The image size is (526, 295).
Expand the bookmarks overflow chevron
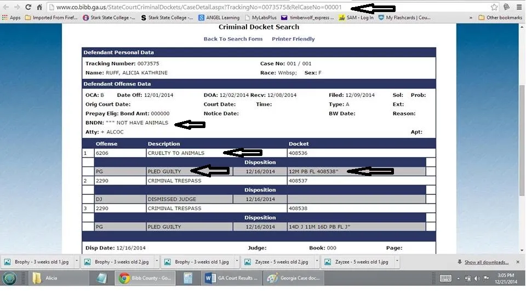click(471, 18)
